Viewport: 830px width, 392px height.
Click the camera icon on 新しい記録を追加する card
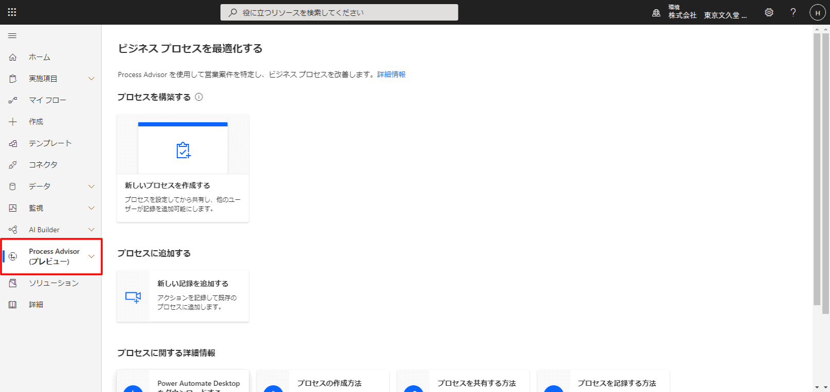click(133, 297)
